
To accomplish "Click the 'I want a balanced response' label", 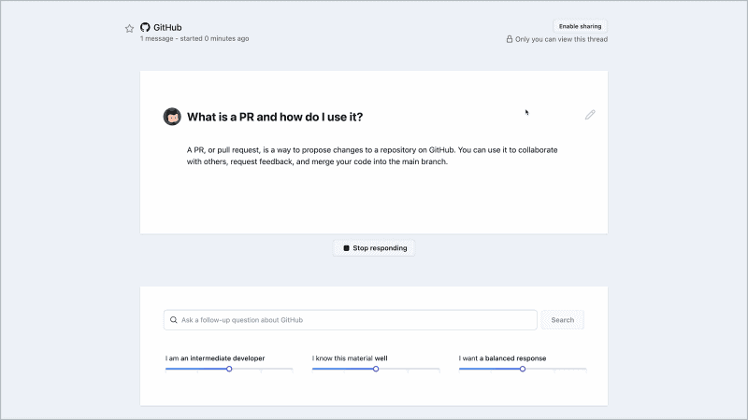I will (x=503, y=358).
